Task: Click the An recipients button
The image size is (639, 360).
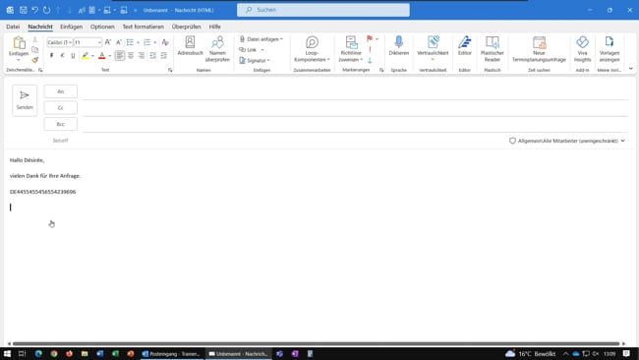Action: [x=60, y=91]
